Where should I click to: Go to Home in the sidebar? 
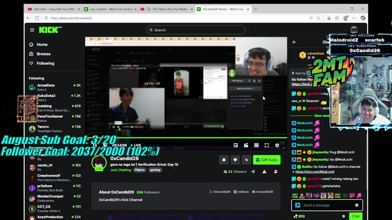click(38, 45)
